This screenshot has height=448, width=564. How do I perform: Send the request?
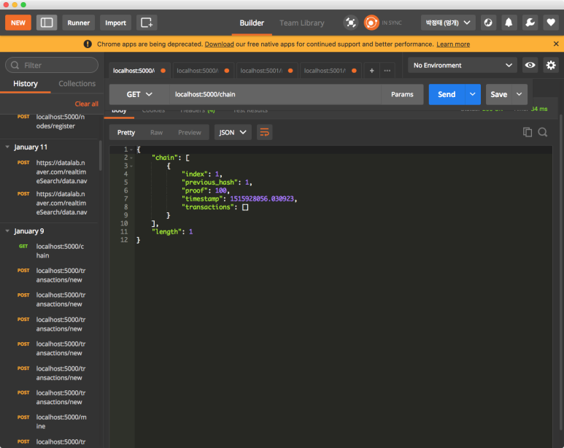point(447,94)
